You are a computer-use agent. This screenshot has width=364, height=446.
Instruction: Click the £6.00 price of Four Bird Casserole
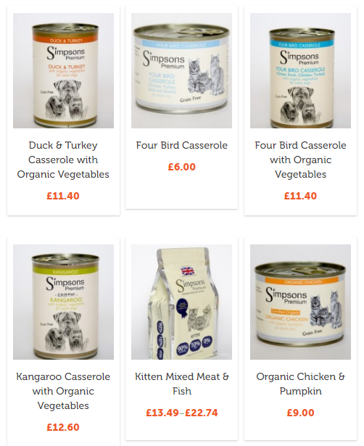(x=182, y=167)
